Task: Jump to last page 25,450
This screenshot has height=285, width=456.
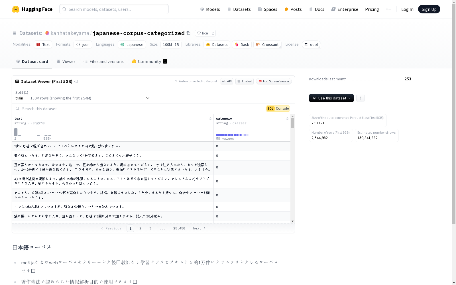Action: pos(179,228)
